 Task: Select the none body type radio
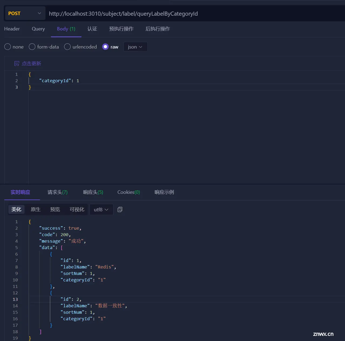tap(8, 47)
